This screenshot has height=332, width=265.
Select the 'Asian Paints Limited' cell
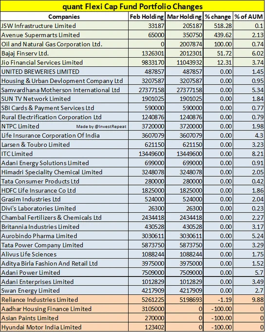pyautogui.click(x=64, y=318)
